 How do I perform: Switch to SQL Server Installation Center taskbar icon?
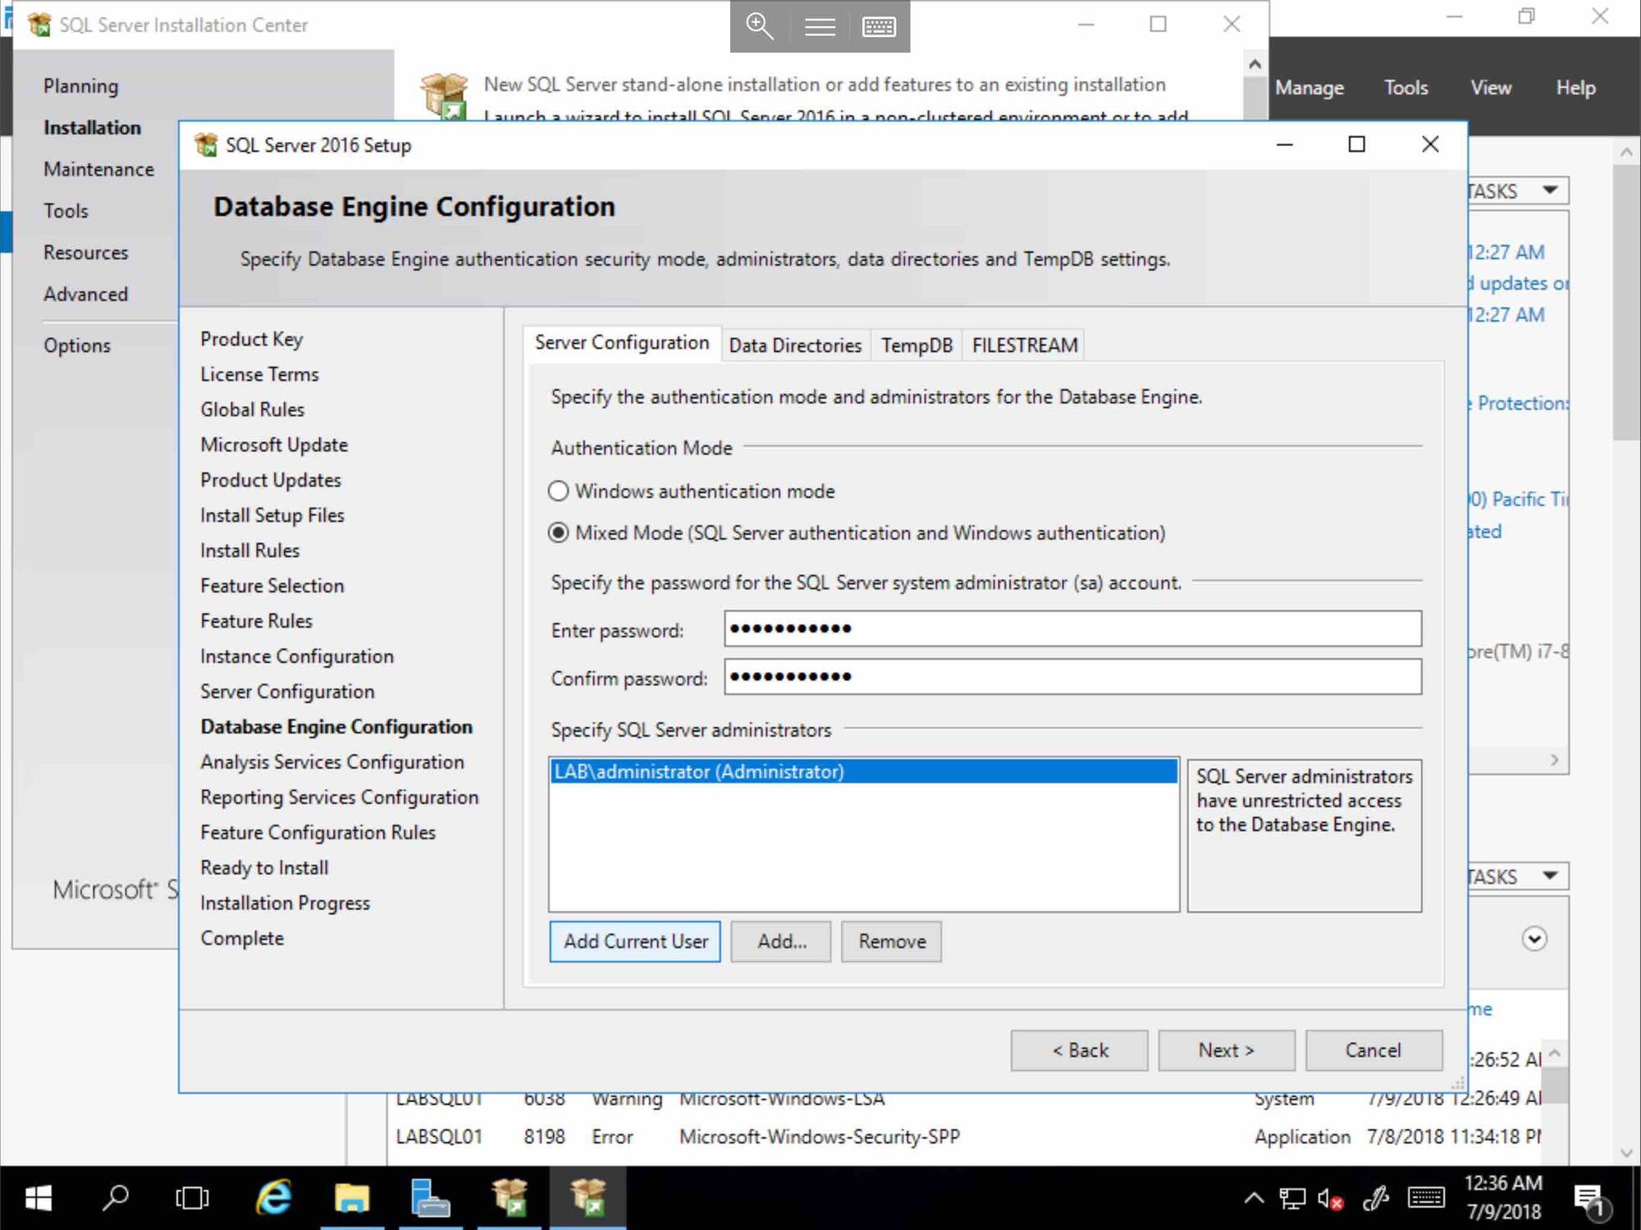[509, 1198]
